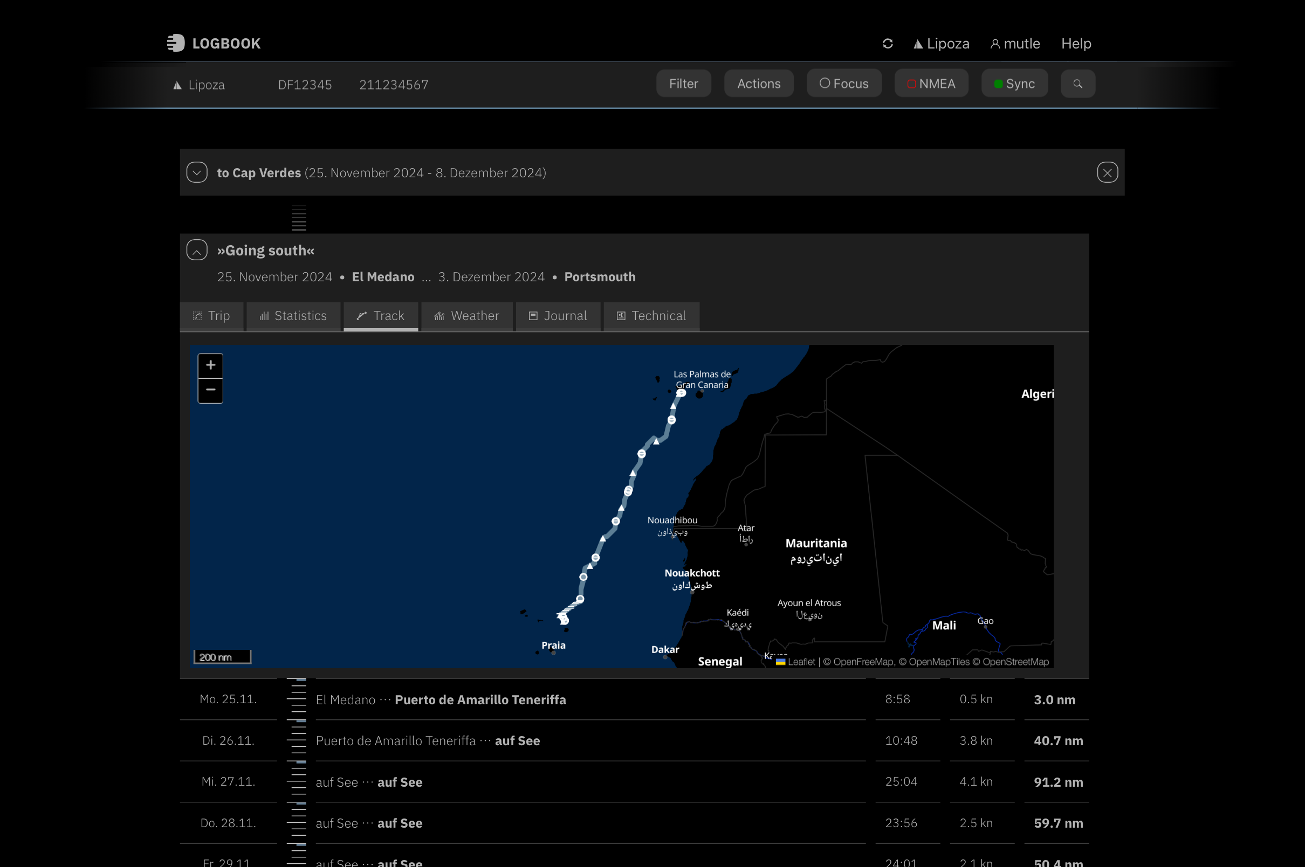Image resolution: width=1305 pixels, height=867 pixels.
Task: Toggle the Sync connection
Action: (1014, 83)
